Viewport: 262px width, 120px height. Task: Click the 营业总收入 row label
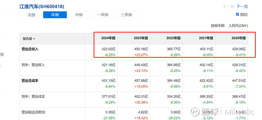(x=30, y=49)
